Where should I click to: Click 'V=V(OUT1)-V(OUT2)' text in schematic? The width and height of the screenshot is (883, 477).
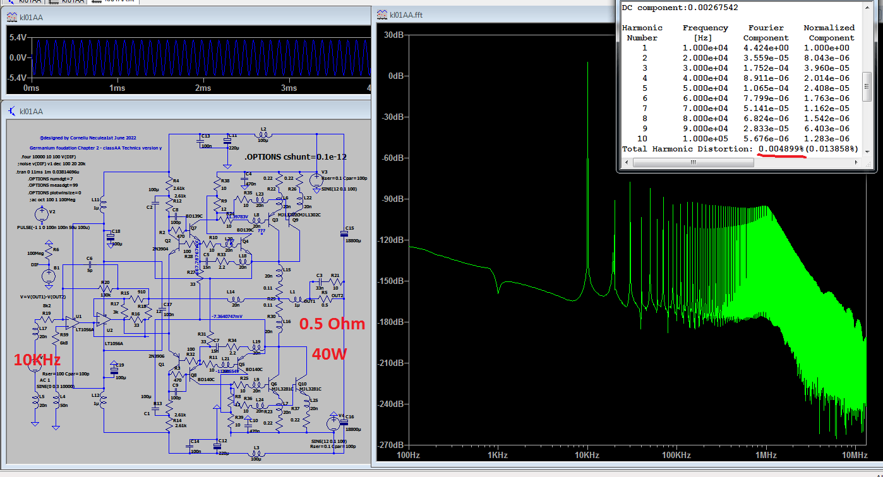pos(42,297)
